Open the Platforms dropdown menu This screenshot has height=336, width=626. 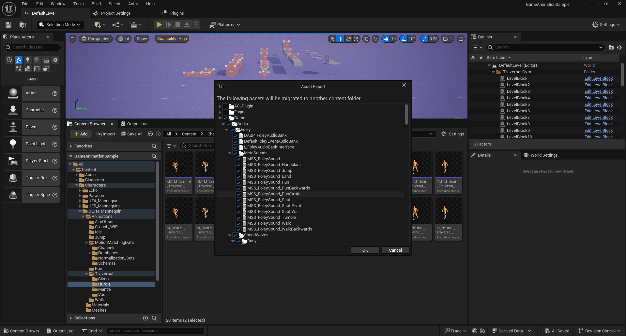pyautogui.click(x=225, y=25)
